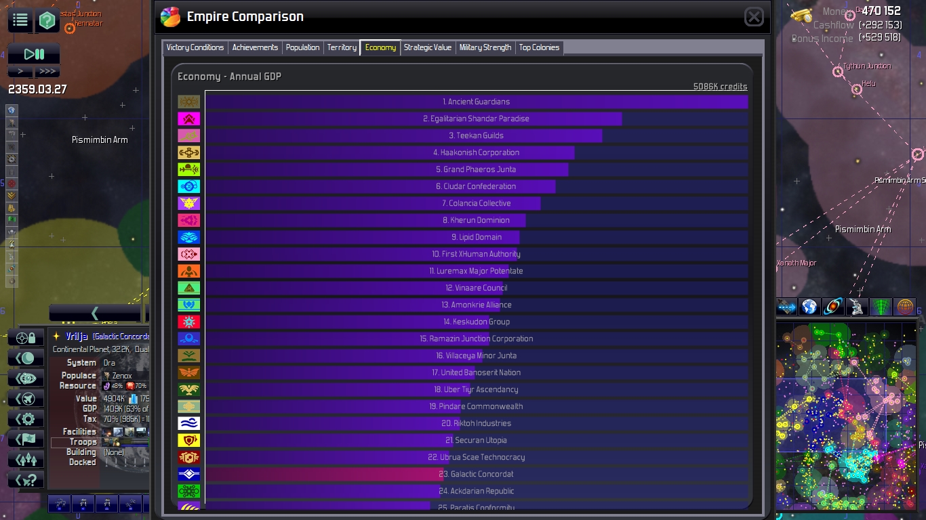Click "15. Ramazin Junction Corporation" row text

(476, 339)
